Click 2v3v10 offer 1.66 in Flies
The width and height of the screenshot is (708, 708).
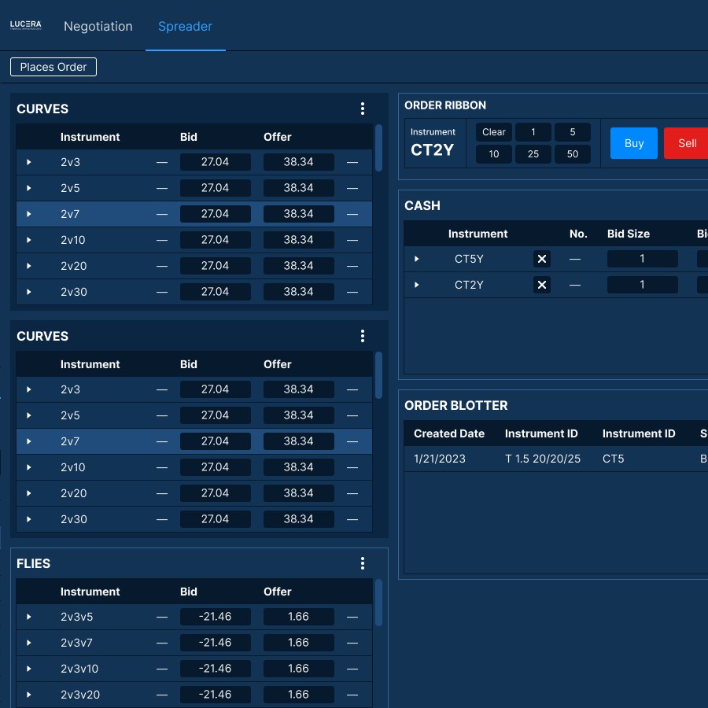[298, 669]
